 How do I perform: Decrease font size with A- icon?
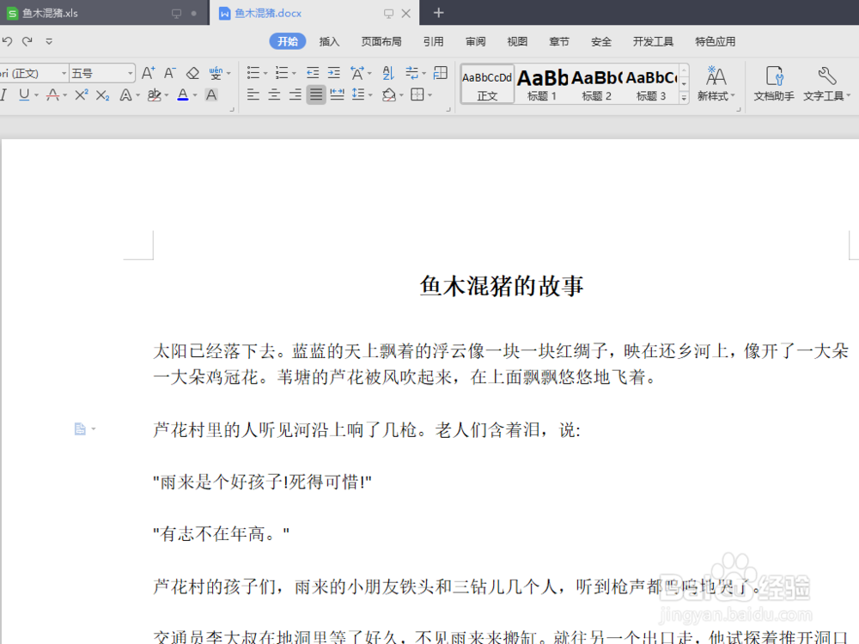click(170, 73)
